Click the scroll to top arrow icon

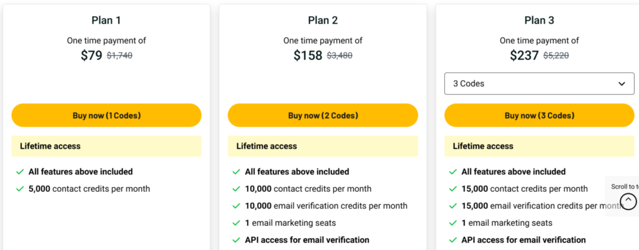(x=629, y=201)
